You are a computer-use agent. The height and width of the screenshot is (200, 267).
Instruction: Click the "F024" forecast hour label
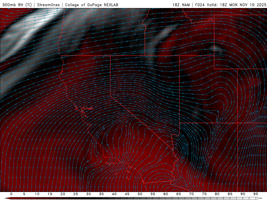[x=200, y=5]
